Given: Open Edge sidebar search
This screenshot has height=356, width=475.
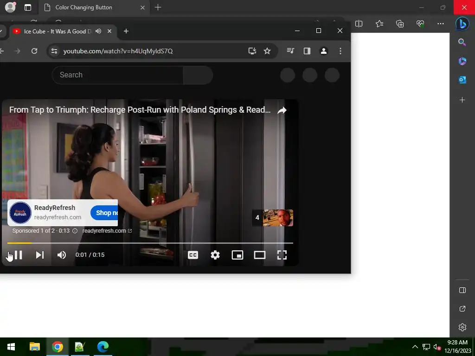Looking at the screenshot, I should pos(462,42).
